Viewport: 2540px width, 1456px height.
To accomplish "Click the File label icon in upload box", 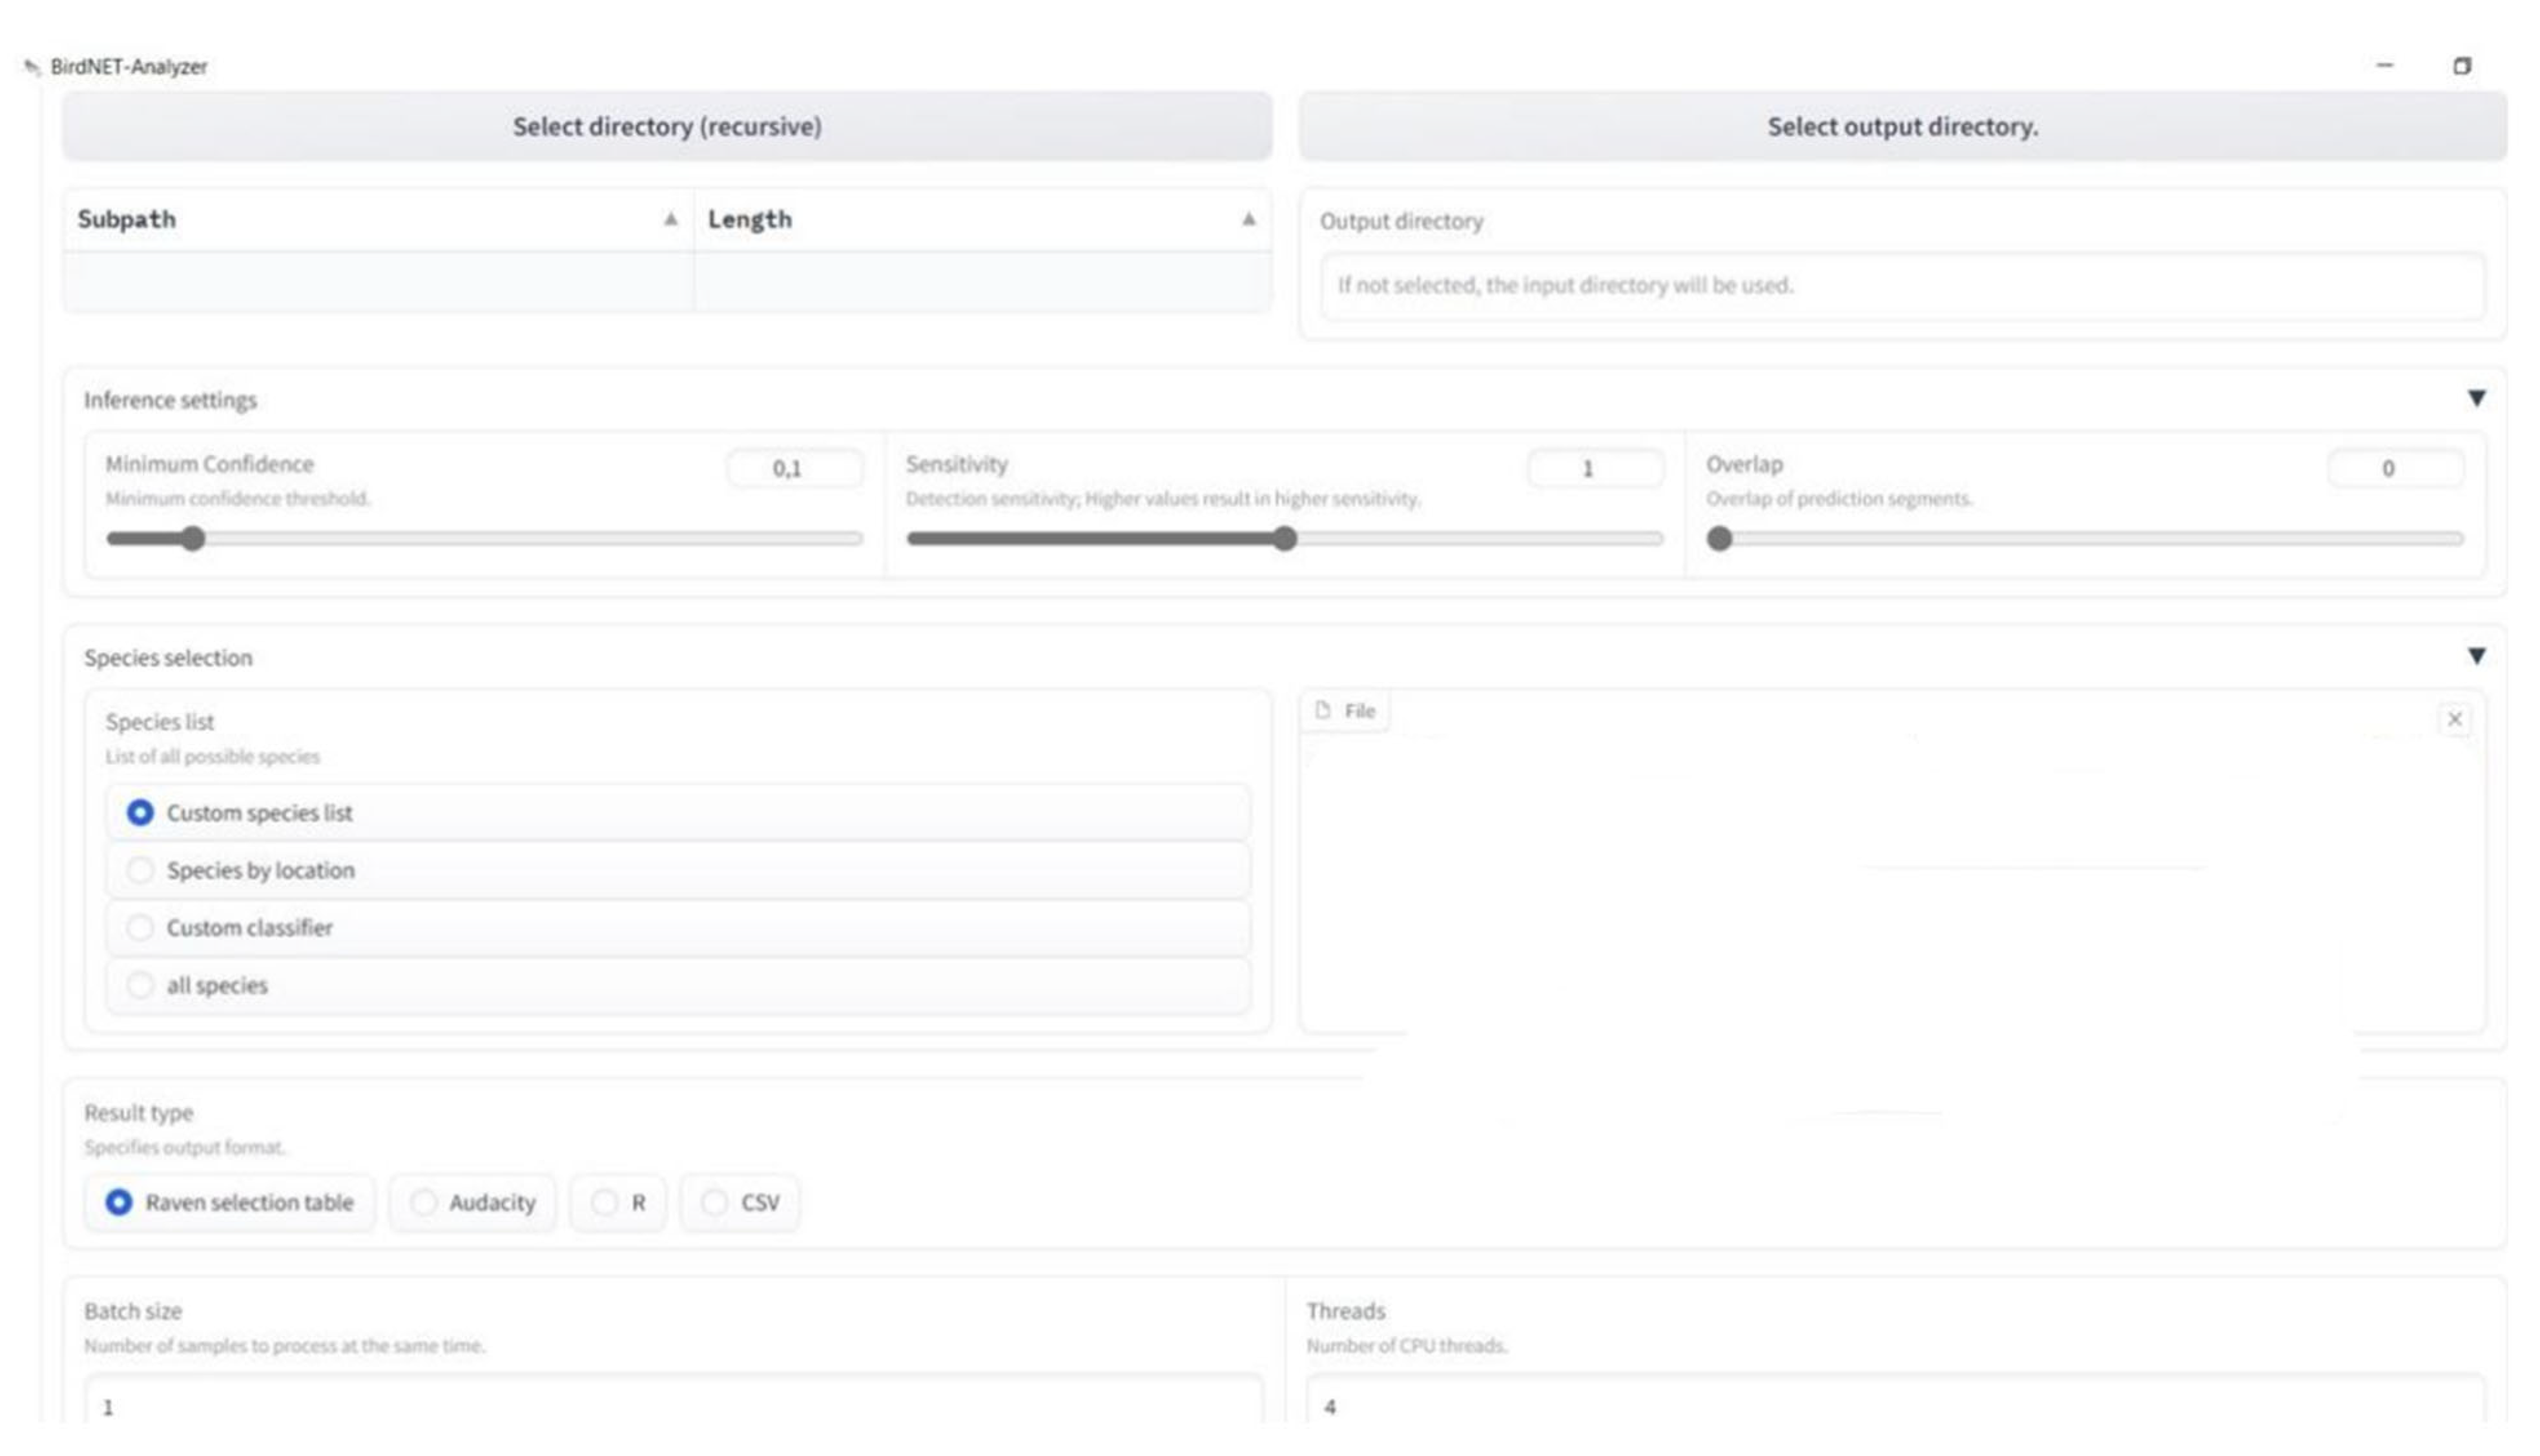I will pyautogui.click(x=1323, y=710).
